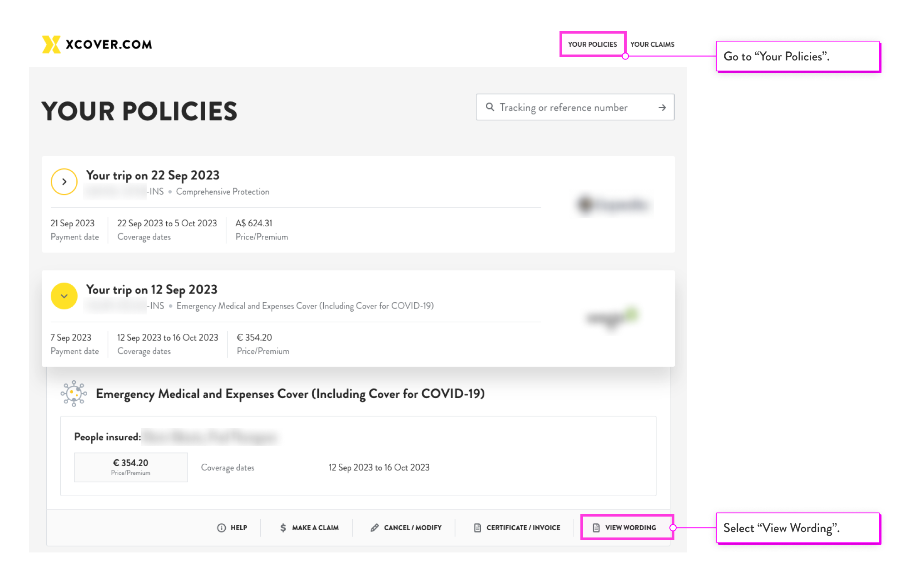Viewport: 911px width, 577px height.
Task: Expand the 22 Sep 2023 trip policy
Action: [64, 182]
